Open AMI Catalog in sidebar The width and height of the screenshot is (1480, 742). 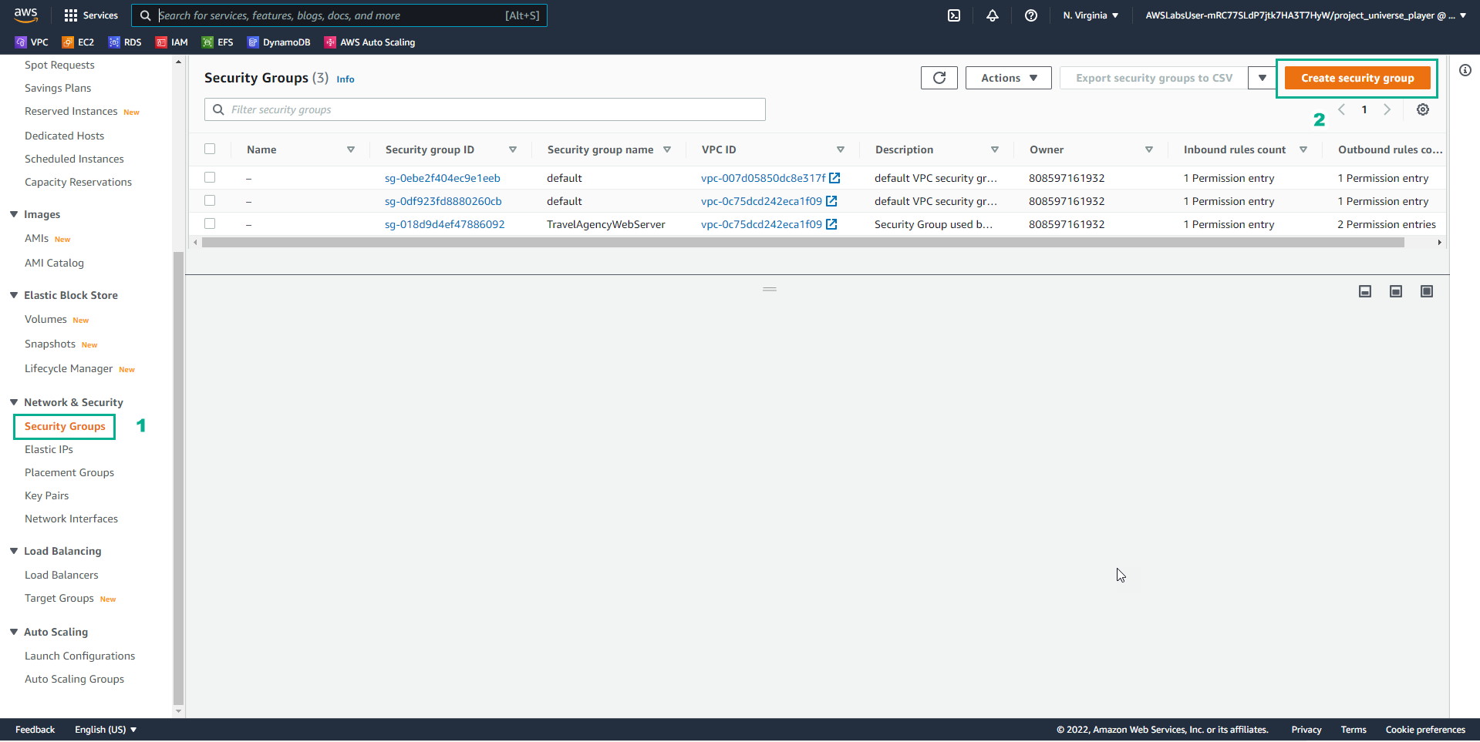point(54,263)
